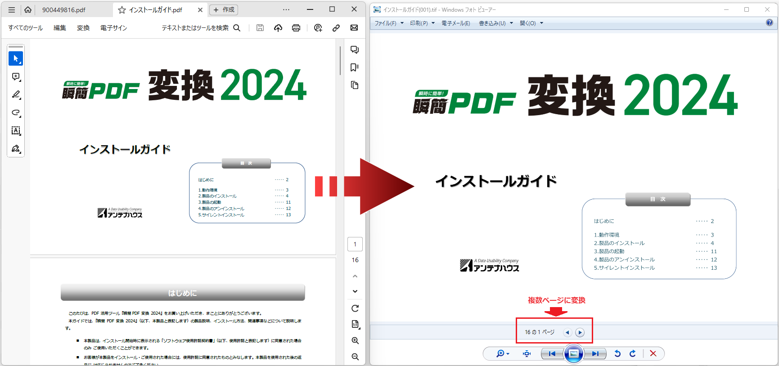Open the print icon in Acrobat toolbar
Viewport: 779px width, 366px height.
(296, 28)
